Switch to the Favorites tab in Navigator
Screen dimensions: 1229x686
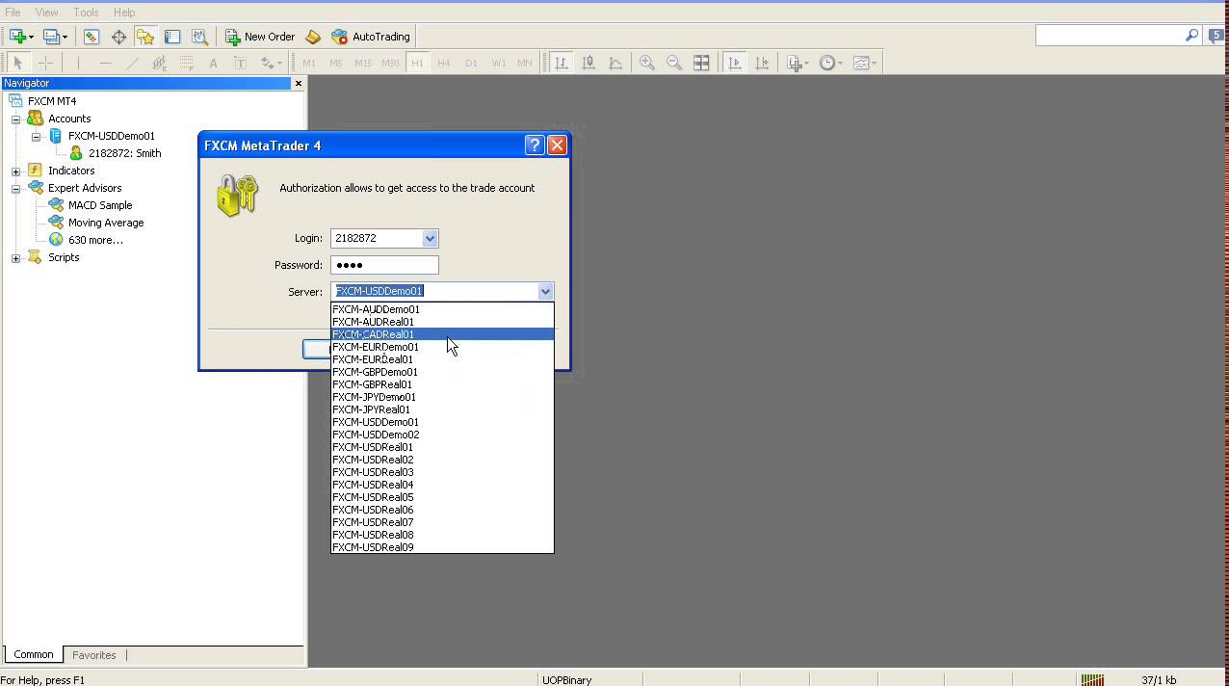94,655
